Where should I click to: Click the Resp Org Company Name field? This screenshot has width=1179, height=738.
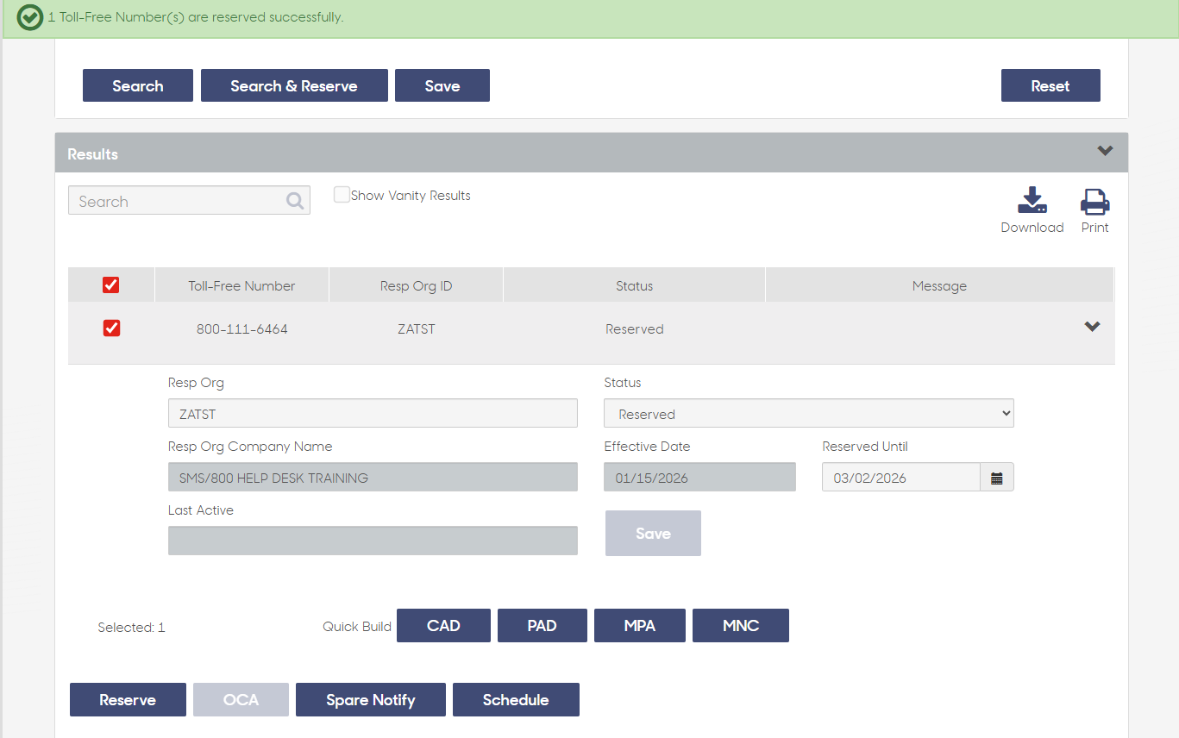point(373,478)
